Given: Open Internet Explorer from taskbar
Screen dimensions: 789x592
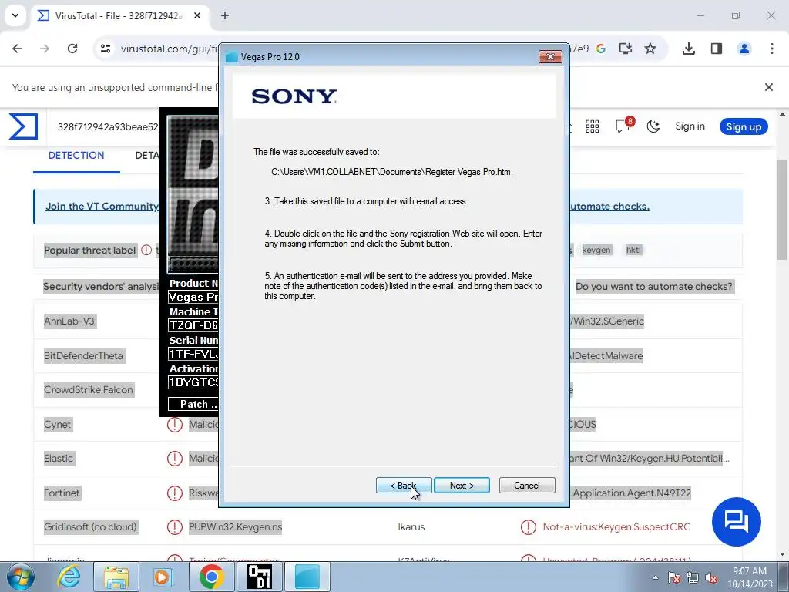Looking at the screenshot, I should [x=69, y=577].
